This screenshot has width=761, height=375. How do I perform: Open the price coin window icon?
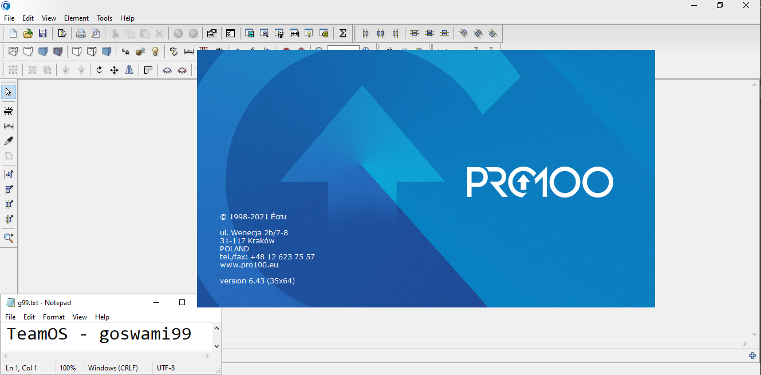tap(324, 33)
